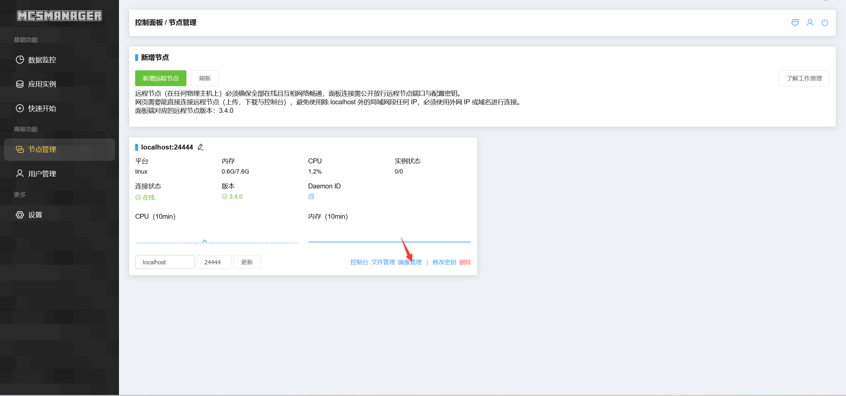Click 了解工作原理 button
This screenshot has width=846, height=396.
804,78
